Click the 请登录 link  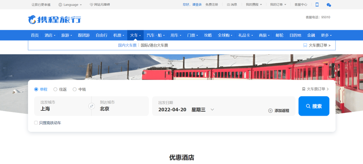point(197,5)
